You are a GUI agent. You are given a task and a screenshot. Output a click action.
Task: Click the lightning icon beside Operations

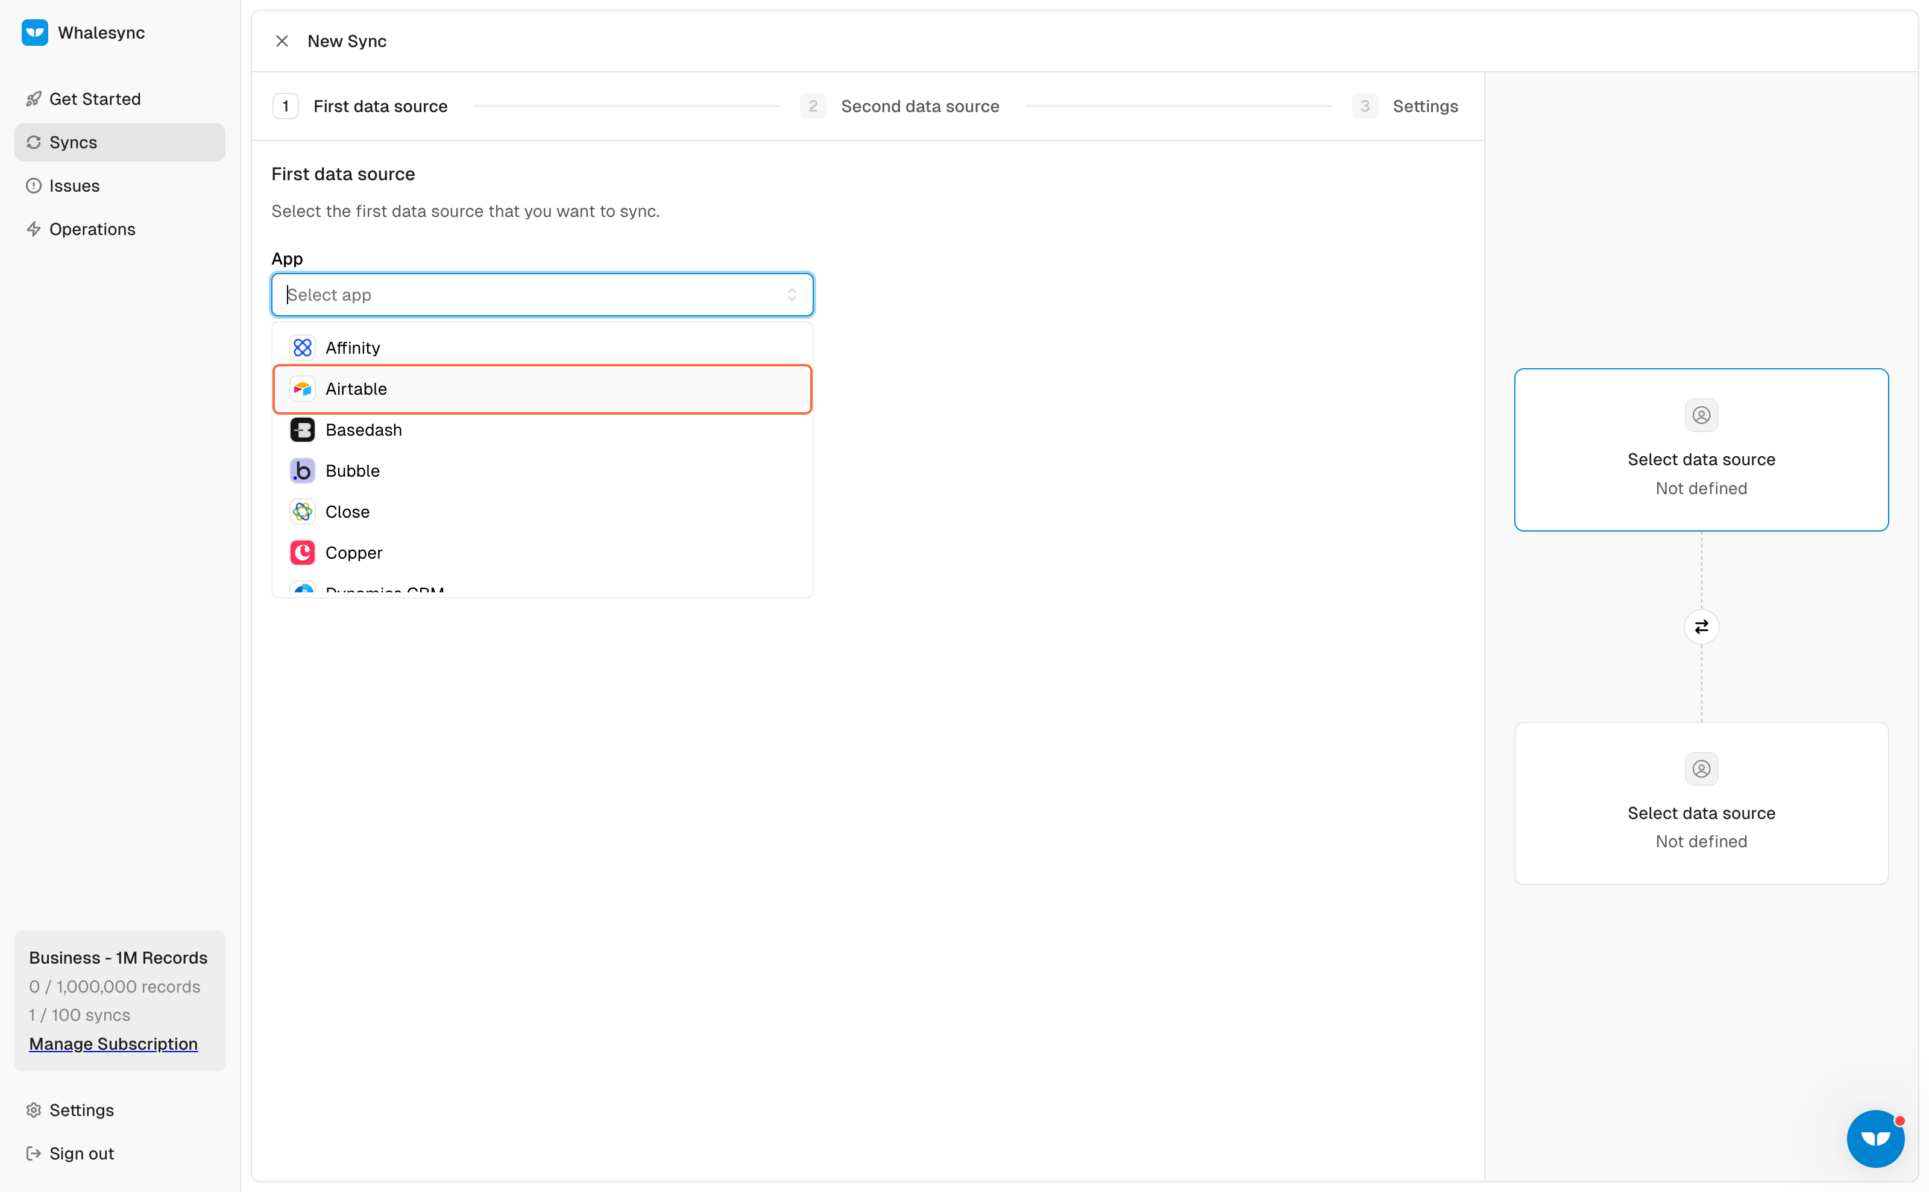33,228
